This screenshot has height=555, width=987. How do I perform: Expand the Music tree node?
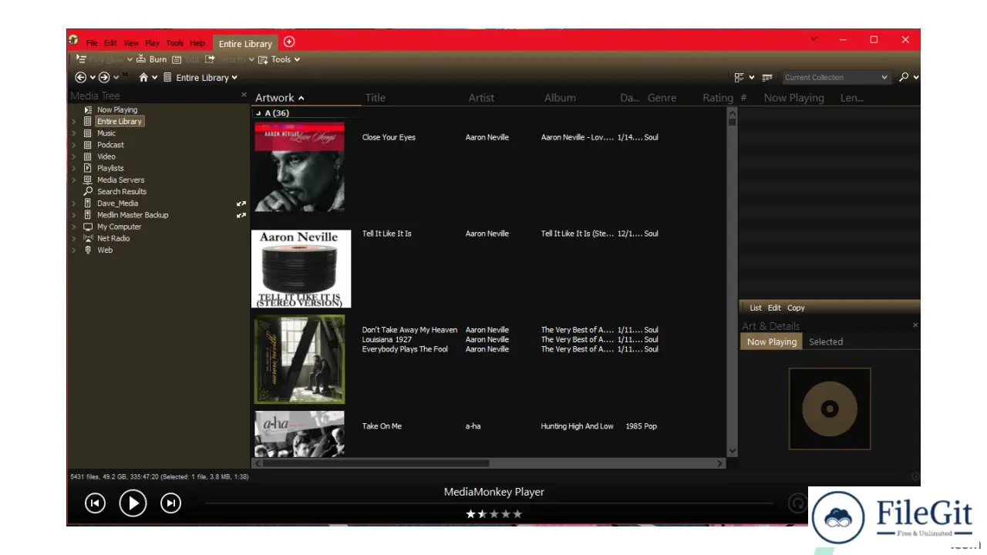pos(74,133)
